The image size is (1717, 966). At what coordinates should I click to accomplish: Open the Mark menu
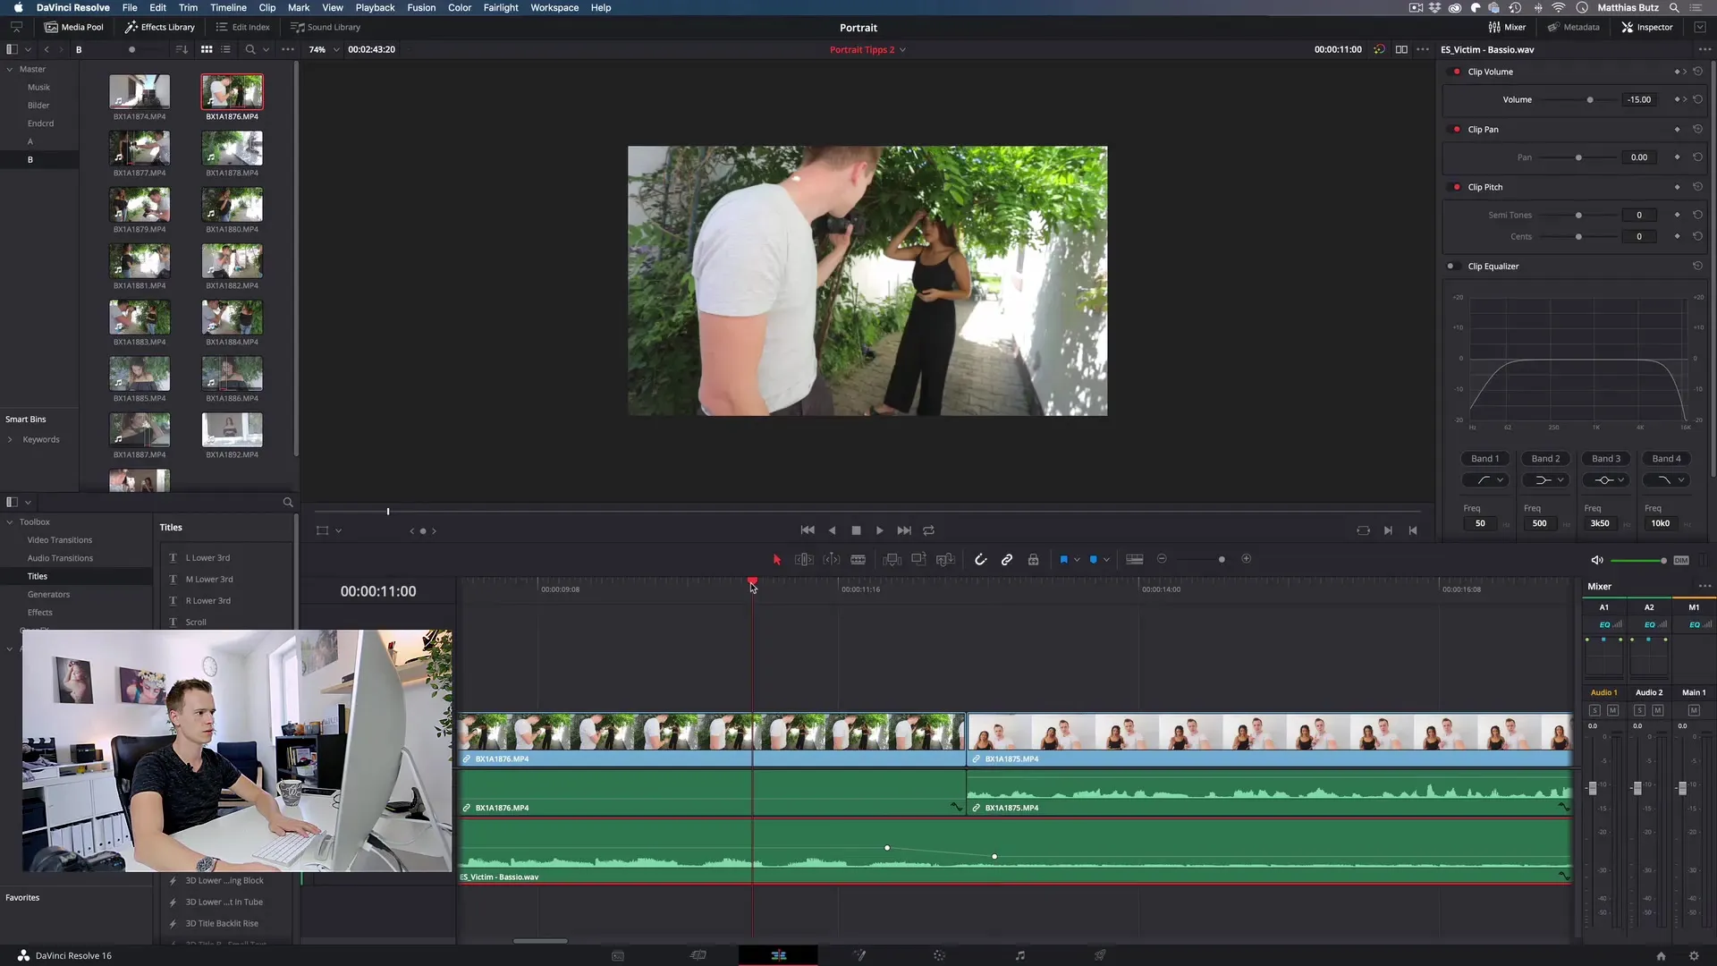point(299,8)
